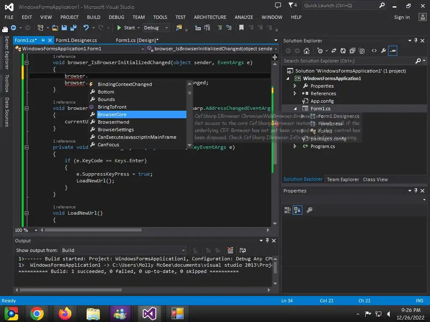Clear all output in Output panel
This screenshot has height=322, width=430.
tap(231, 250)
